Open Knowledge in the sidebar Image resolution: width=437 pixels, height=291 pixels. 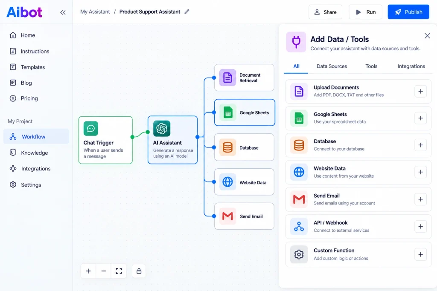29,153
